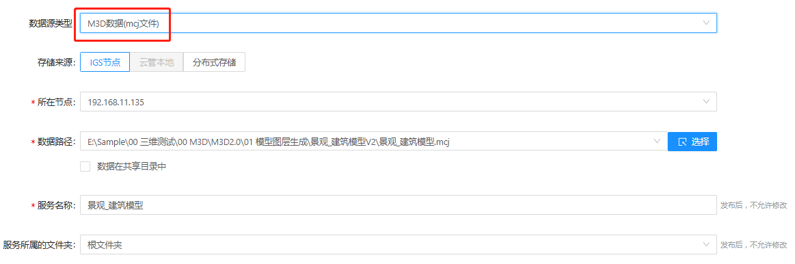Click the 数据路径 field label
This screenshot has height=264, width=795.
[x=56, y=142]
